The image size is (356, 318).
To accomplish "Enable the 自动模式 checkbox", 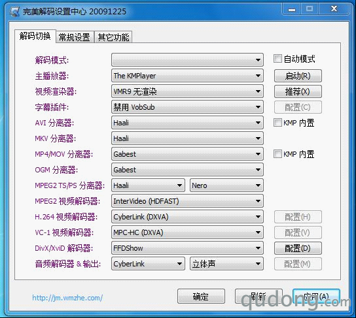I will tap(277, 58).
